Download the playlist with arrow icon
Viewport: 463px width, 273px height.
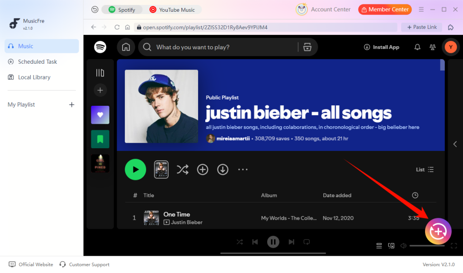click(x=222, y=169)
